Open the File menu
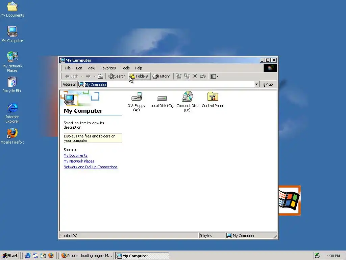 click(68, 68)
